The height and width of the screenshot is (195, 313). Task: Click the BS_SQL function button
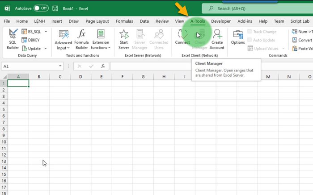(31, 32)
